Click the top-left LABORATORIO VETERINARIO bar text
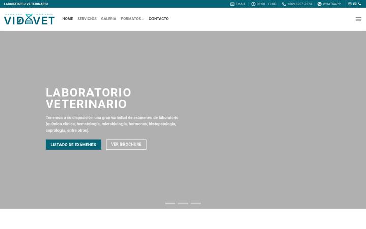The height and width of the screenshot is (229, 366). pyautogui.click(x=26, y=4)
